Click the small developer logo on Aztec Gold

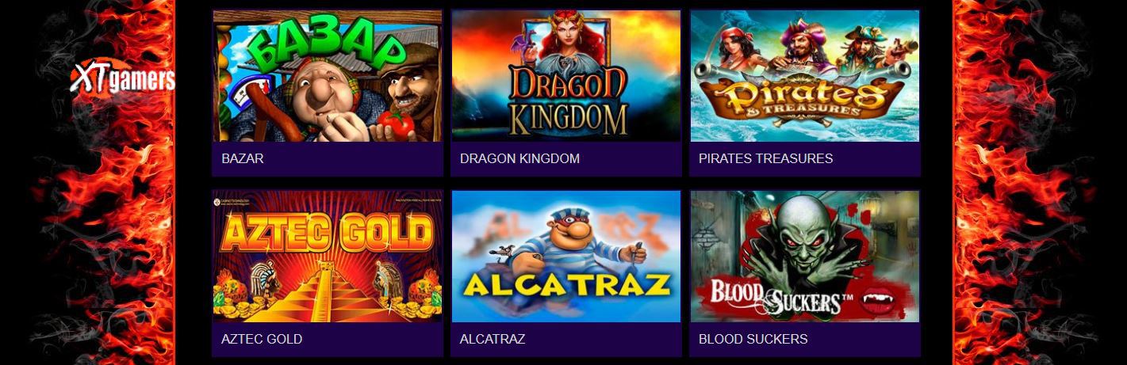click(x=219, y=203)
